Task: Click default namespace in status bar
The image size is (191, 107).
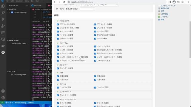Action: [31, 103]
